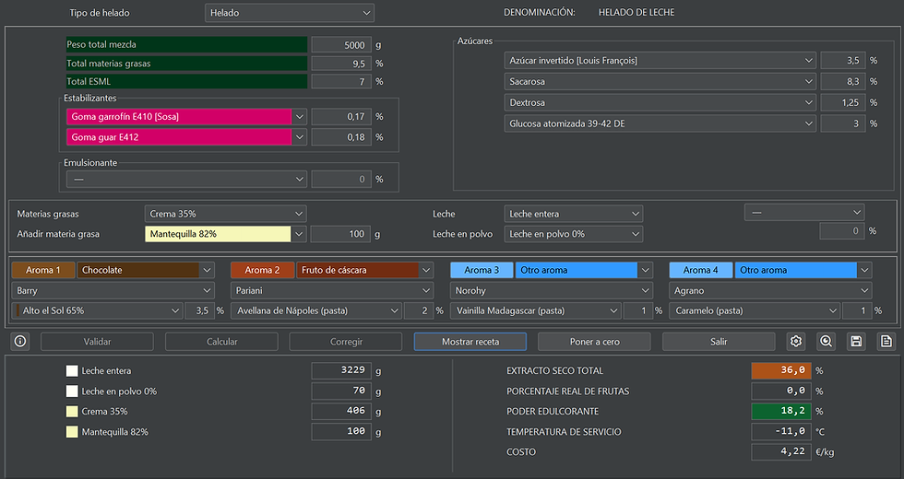Screen dimensions: 904x479
Task: Click the Calcular button
Action: (221, 342)
